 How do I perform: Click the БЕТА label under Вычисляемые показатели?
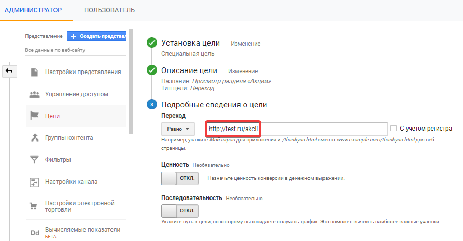pos(50,237)
